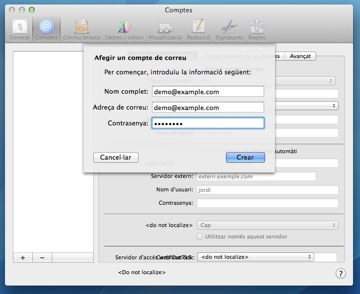360x294 pixels.
Task: Open the General preferences pane
Action: point(19,30)
